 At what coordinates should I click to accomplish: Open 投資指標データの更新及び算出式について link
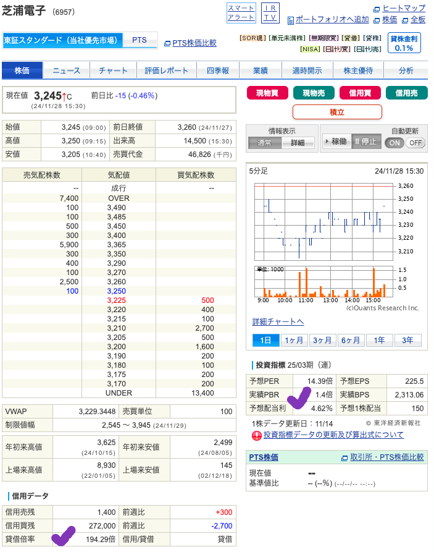click(x=333, y=435)
